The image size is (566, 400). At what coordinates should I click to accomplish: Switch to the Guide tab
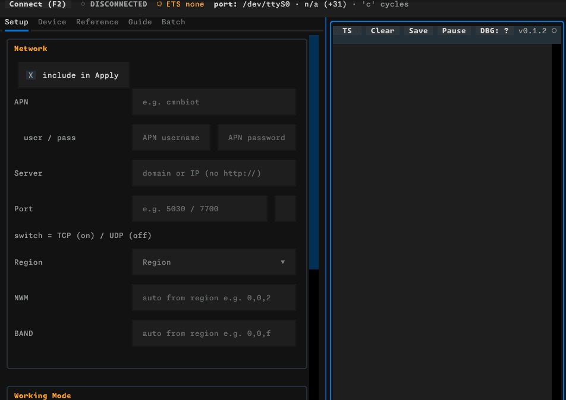pyautogui.click(x=140, y=22)
